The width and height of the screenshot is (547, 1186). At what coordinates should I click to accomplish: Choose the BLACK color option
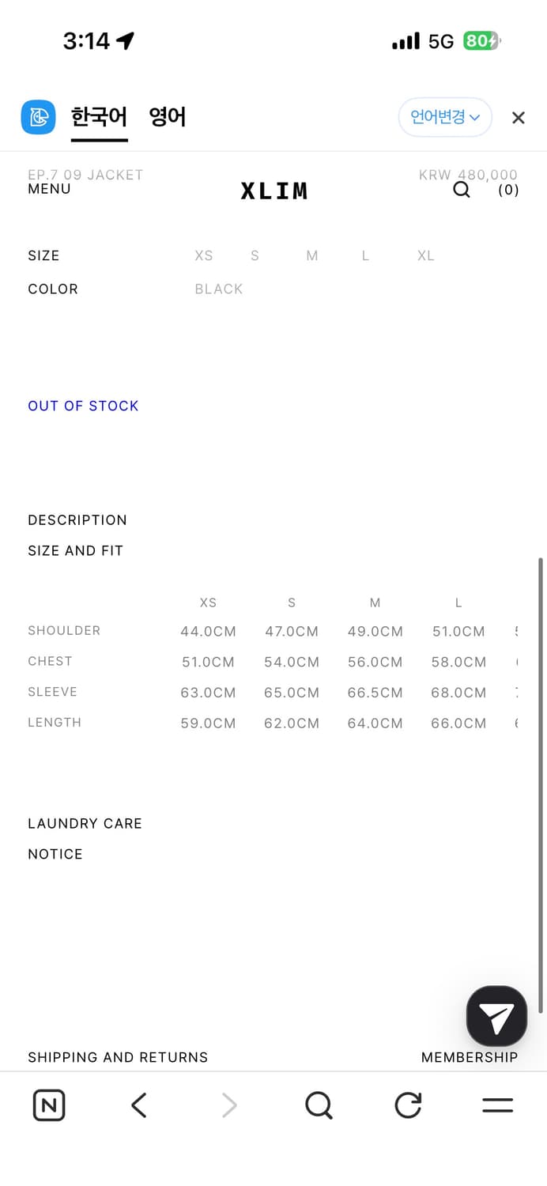[x=219, y=289]
